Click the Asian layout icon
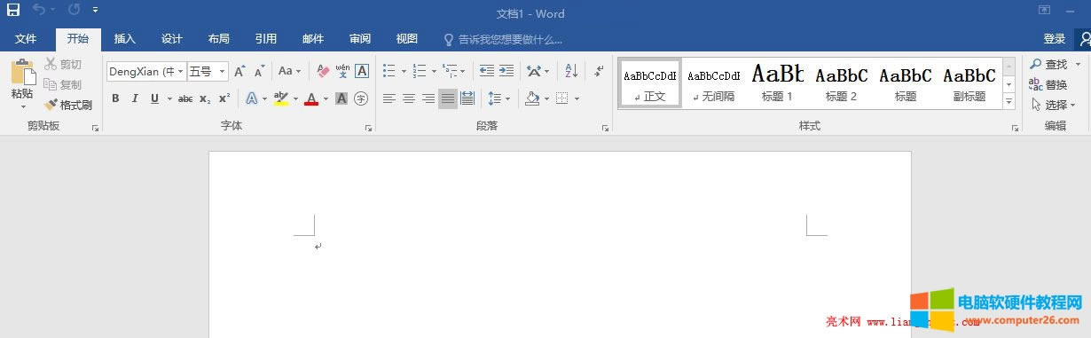1091x338 pixels. click(534, 71)
